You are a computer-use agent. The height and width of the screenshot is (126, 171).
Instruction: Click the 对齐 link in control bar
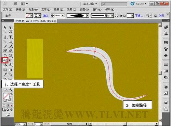pos(162,16)
